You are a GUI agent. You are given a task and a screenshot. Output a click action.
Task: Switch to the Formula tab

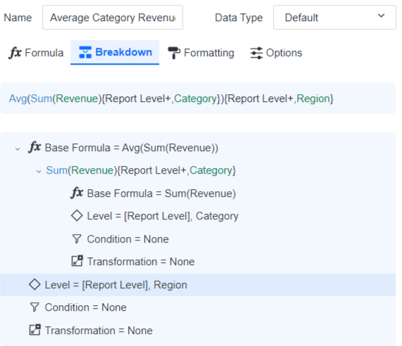click(36, 53)
